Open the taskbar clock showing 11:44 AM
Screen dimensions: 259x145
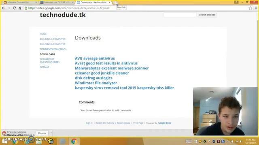click(251, 141)
